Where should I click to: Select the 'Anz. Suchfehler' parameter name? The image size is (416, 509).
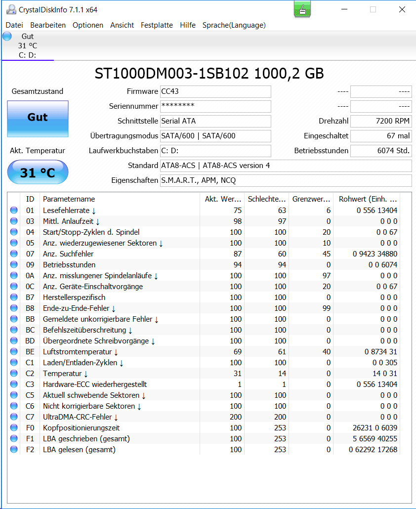click(68, 254)
